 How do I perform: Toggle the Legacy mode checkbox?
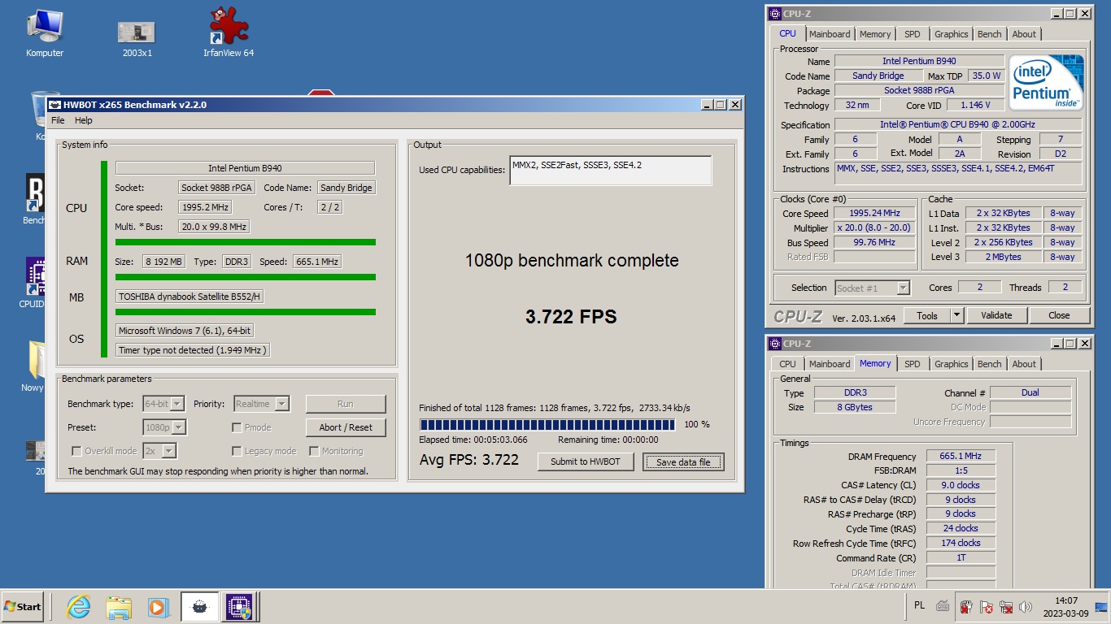coord(237,451)
